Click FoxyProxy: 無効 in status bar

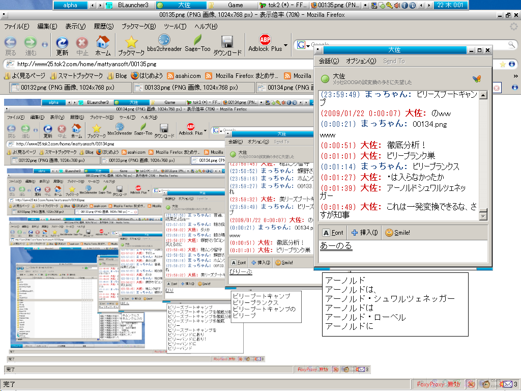(x=438, y=384)
